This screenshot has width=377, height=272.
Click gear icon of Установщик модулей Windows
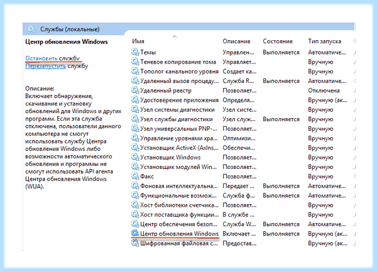(135, 166)
